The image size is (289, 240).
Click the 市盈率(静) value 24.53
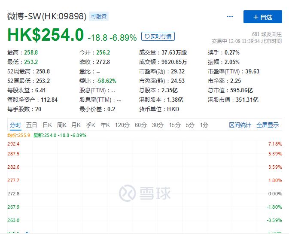[178, 81]
